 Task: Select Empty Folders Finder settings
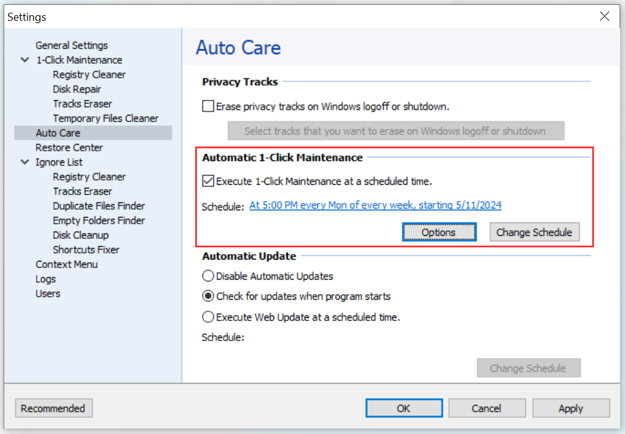point(98,220)
